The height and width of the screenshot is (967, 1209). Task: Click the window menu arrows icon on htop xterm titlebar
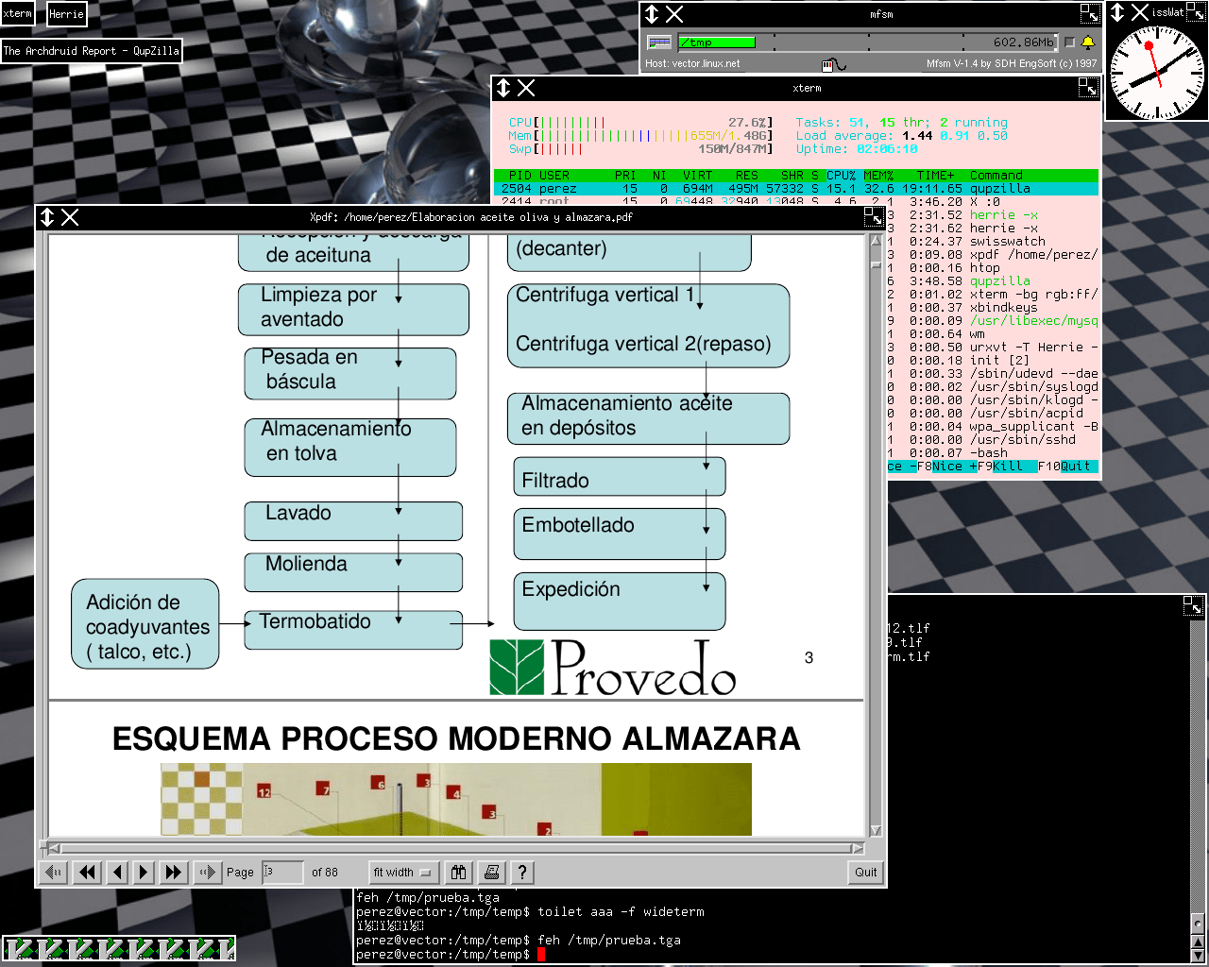[503, 88]
